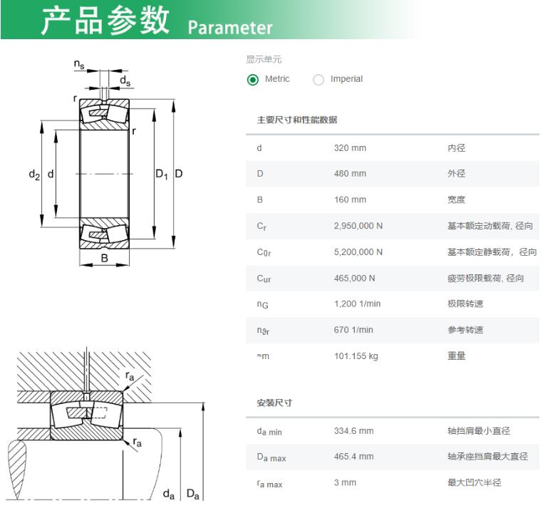
Task: Click the value 465,000 N
Action: tap(354, 278)
